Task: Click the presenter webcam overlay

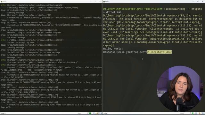Action: coord(180,89)
